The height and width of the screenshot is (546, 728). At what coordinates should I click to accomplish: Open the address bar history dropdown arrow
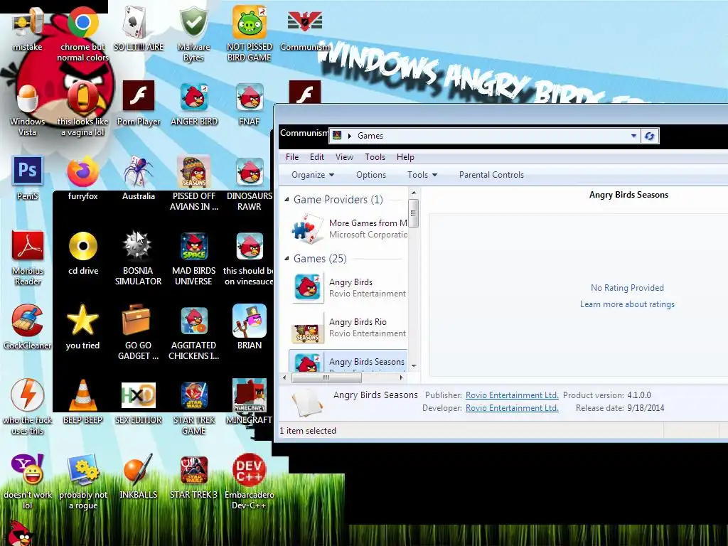click(633, 136)
